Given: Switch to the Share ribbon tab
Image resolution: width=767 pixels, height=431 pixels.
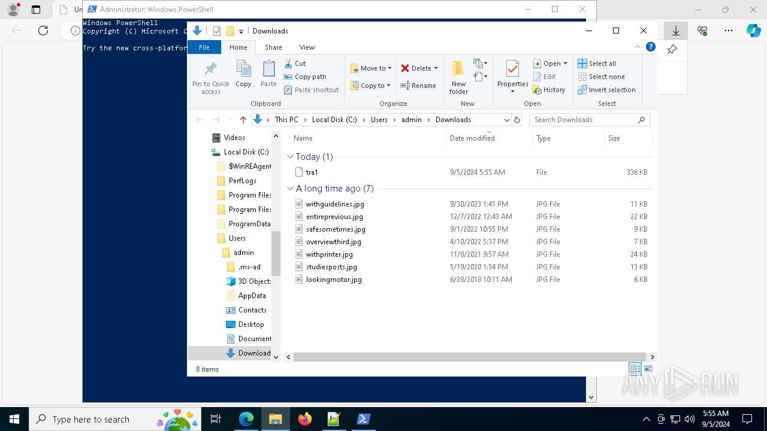Looking at the screenshot, I should [273, 47].
